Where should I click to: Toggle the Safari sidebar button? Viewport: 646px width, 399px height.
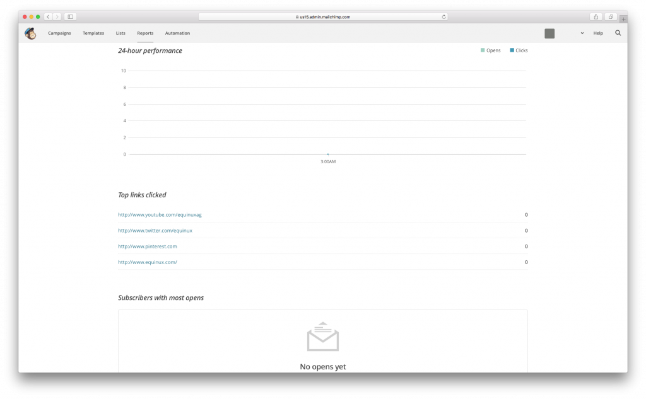coord(71,17)
